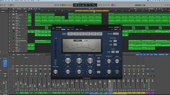Toggle the purple Count-in button
The height and width of the screenshot is (95, 170).
point(113,5)
